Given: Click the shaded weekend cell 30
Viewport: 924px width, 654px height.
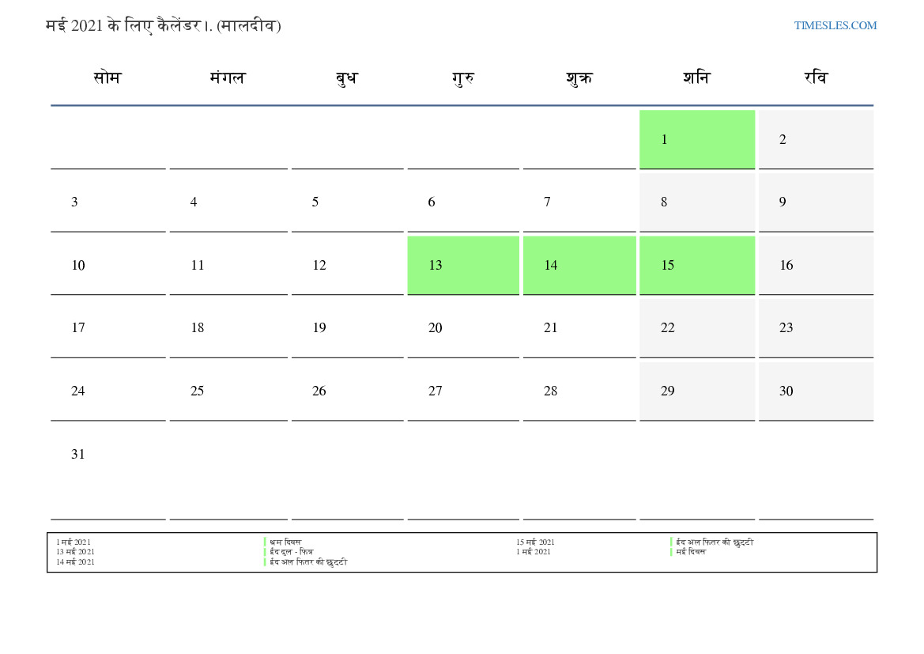Looking at the screenshot, I should click(817, 391).
